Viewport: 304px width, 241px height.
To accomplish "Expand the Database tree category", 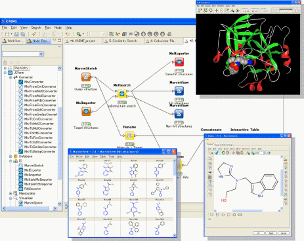I will click(11, 157).
